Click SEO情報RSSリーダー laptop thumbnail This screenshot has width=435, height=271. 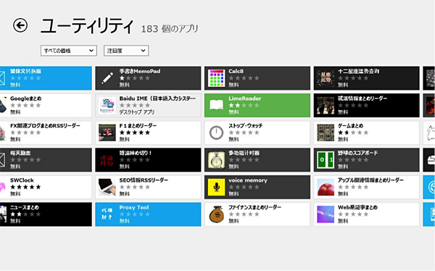[107, 187]
